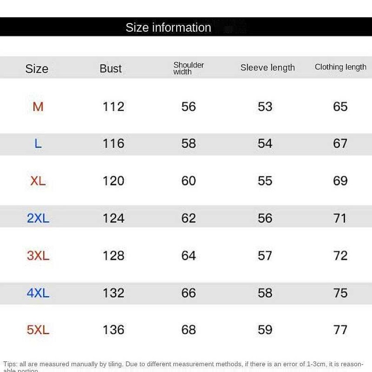Select the 5XL size label
Screen dimensions: 372x372
[x=38, y=330]
